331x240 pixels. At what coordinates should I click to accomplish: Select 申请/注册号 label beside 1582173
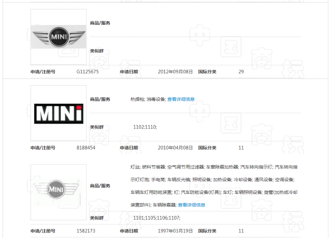coord(43,231)
